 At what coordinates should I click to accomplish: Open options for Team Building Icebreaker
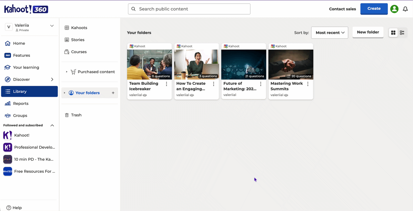[166, 84]
